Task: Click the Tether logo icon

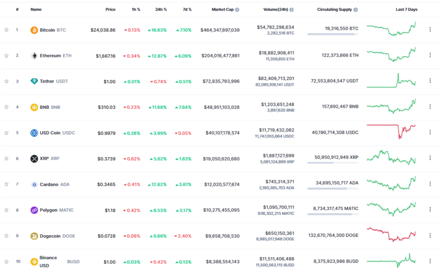Action: [x=34, y=82]
